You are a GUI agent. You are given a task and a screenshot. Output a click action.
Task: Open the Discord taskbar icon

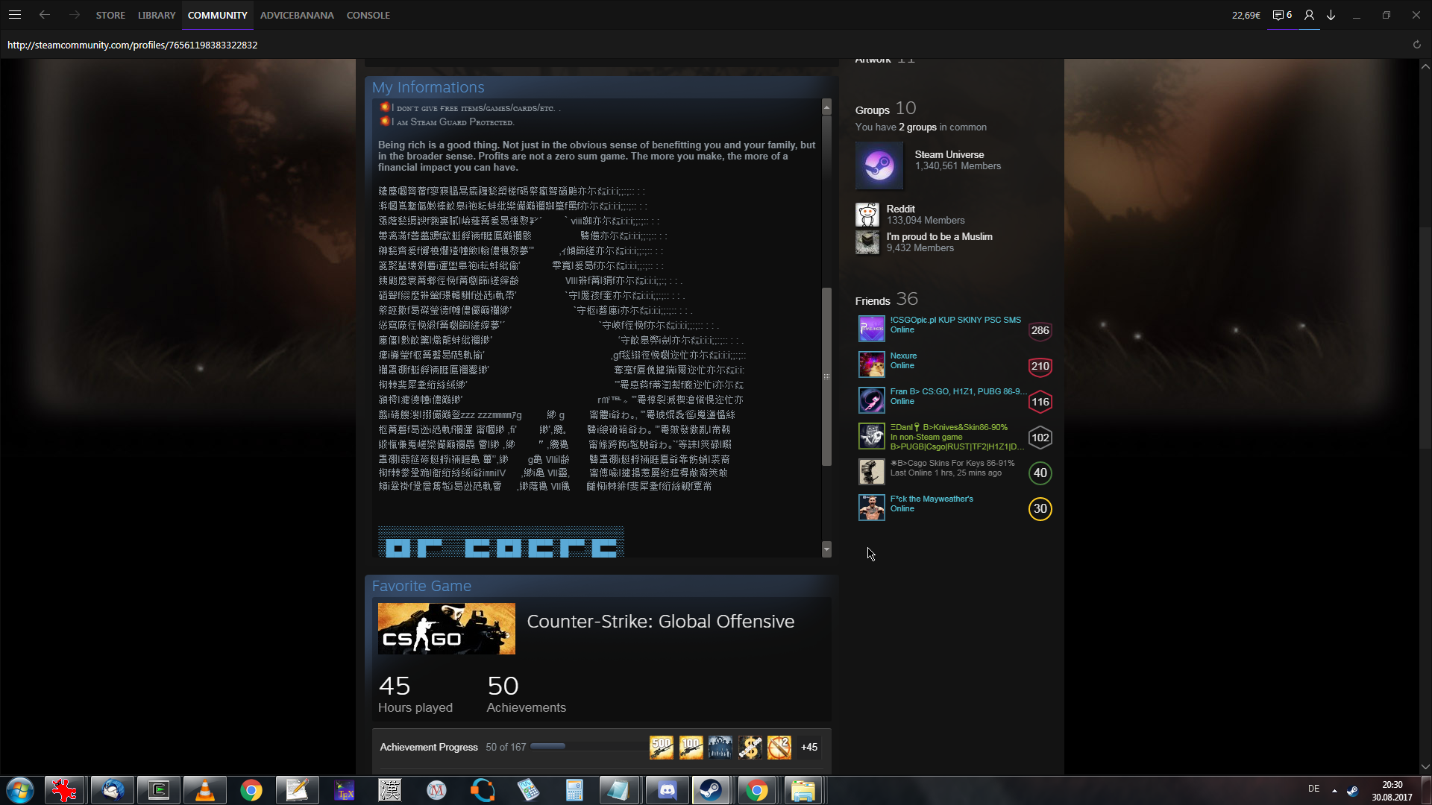pyautogui.click(x=667, y=790)
